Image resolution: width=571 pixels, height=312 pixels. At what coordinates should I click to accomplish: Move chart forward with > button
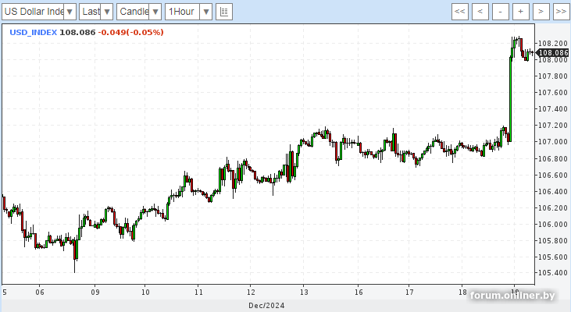[x=541, y=12]
